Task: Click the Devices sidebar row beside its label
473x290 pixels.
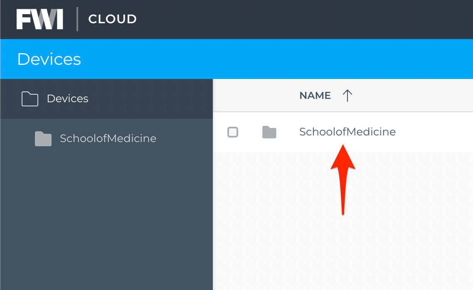Action: (150, 99)
